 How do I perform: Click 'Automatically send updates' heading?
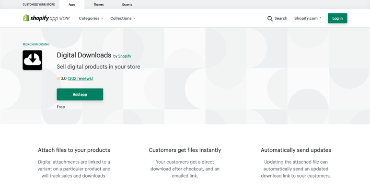pos(296,150)
